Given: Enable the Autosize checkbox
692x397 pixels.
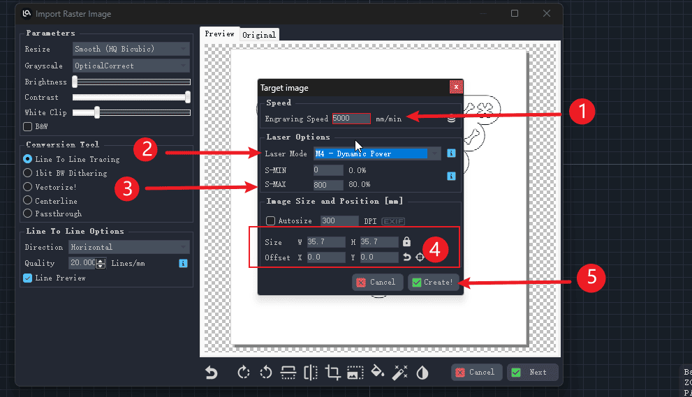Looking at the screenshot, I should pyautogui.click(x=271, y=221).
